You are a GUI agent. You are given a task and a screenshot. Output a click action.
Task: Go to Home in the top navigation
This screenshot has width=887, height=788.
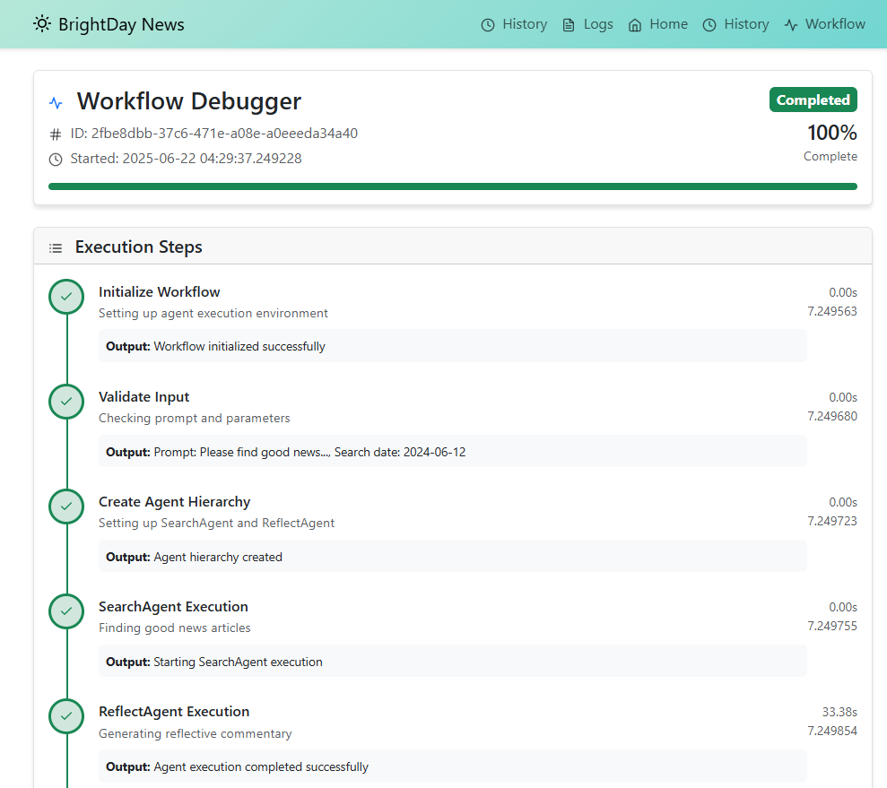coord(658,24)
